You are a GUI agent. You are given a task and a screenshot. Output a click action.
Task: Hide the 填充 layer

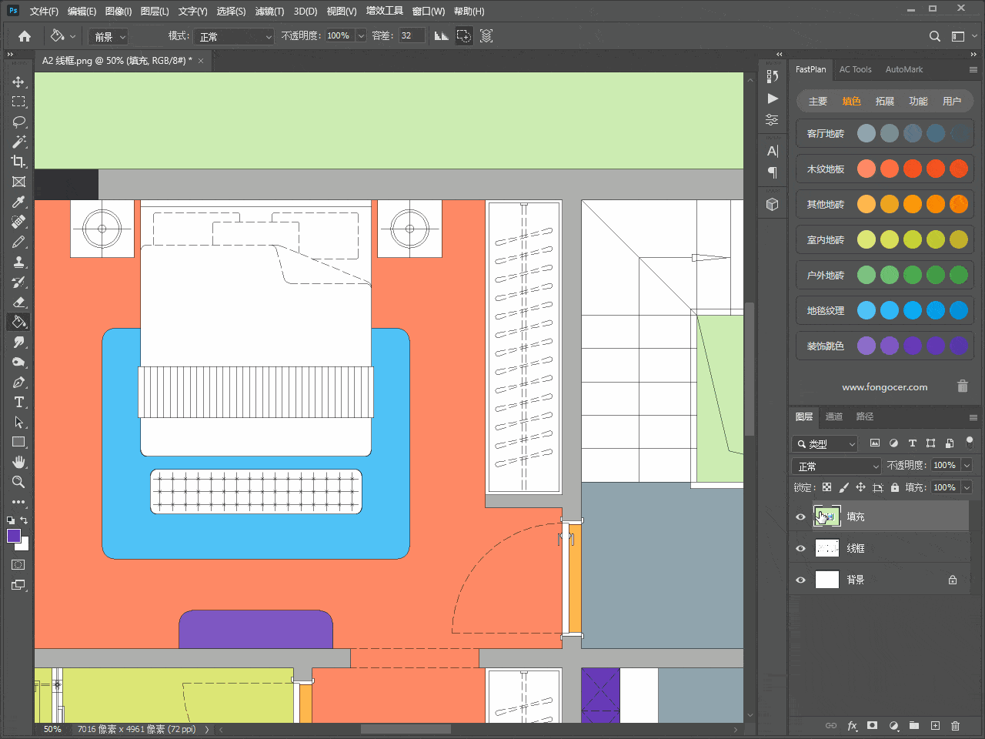(800, 517)
